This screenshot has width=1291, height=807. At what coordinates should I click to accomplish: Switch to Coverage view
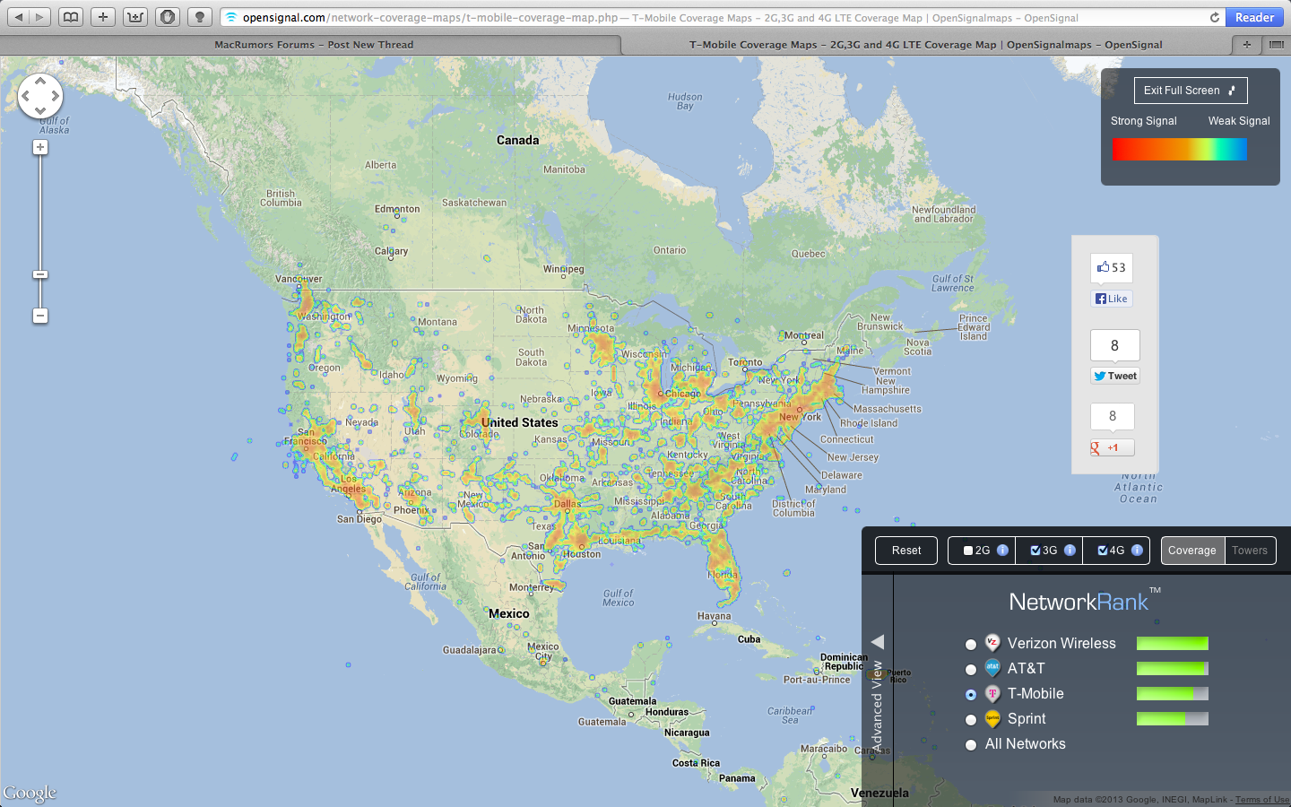(1192, 551)
